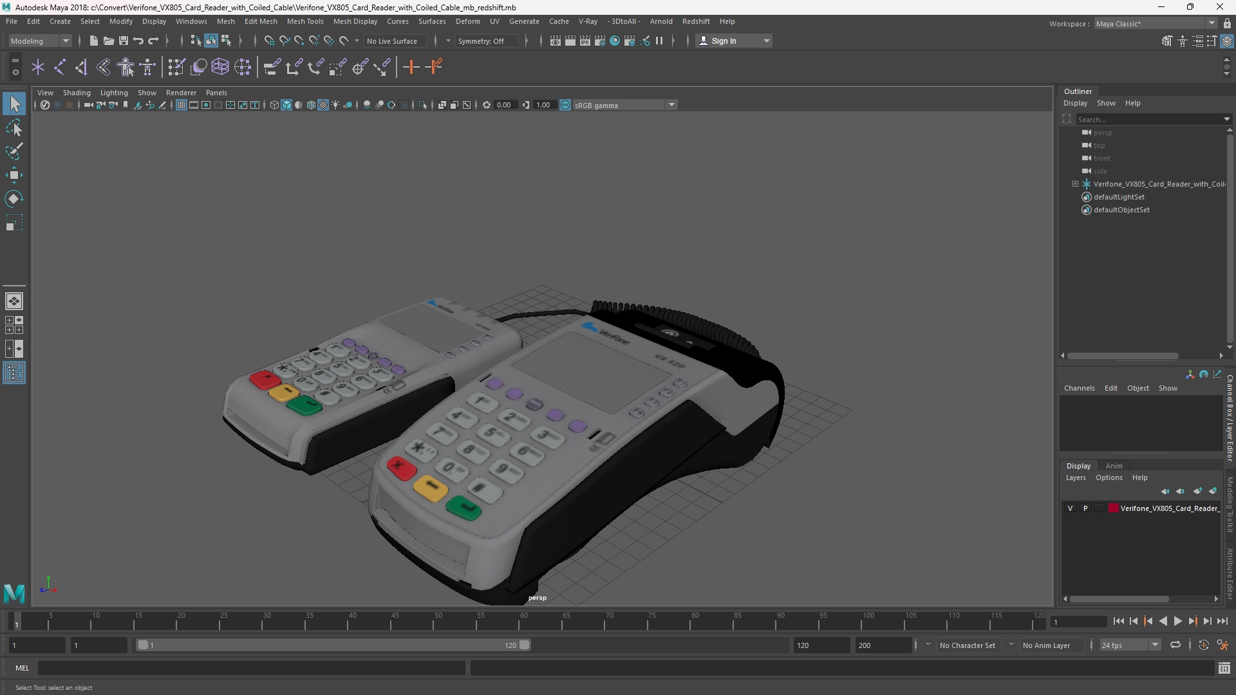The width and height of the screenshot is (1236, 695).
Task: Open the Channels menu in Channel Box
Action: 1079,388
